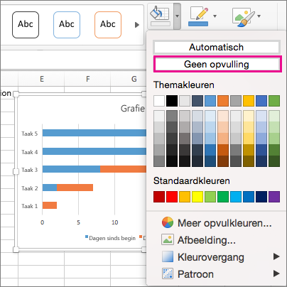Image resolution: width=287 pixels, height=287 pixels.
Task: Open Meer opvulkleuren color wheel option
Action: pyautogui.click(x=168, y=222)
